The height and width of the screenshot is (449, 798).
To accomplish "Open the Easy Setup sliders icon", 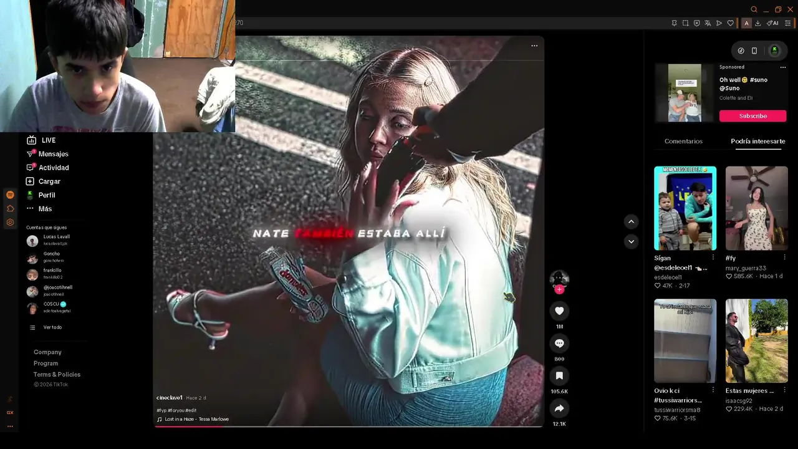I will click(x=788, y=23).
